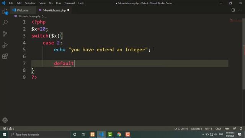Click the breadcrumb ellipsis after the file name
Viewport: 245px width, 138px height.
click(46, 16)
